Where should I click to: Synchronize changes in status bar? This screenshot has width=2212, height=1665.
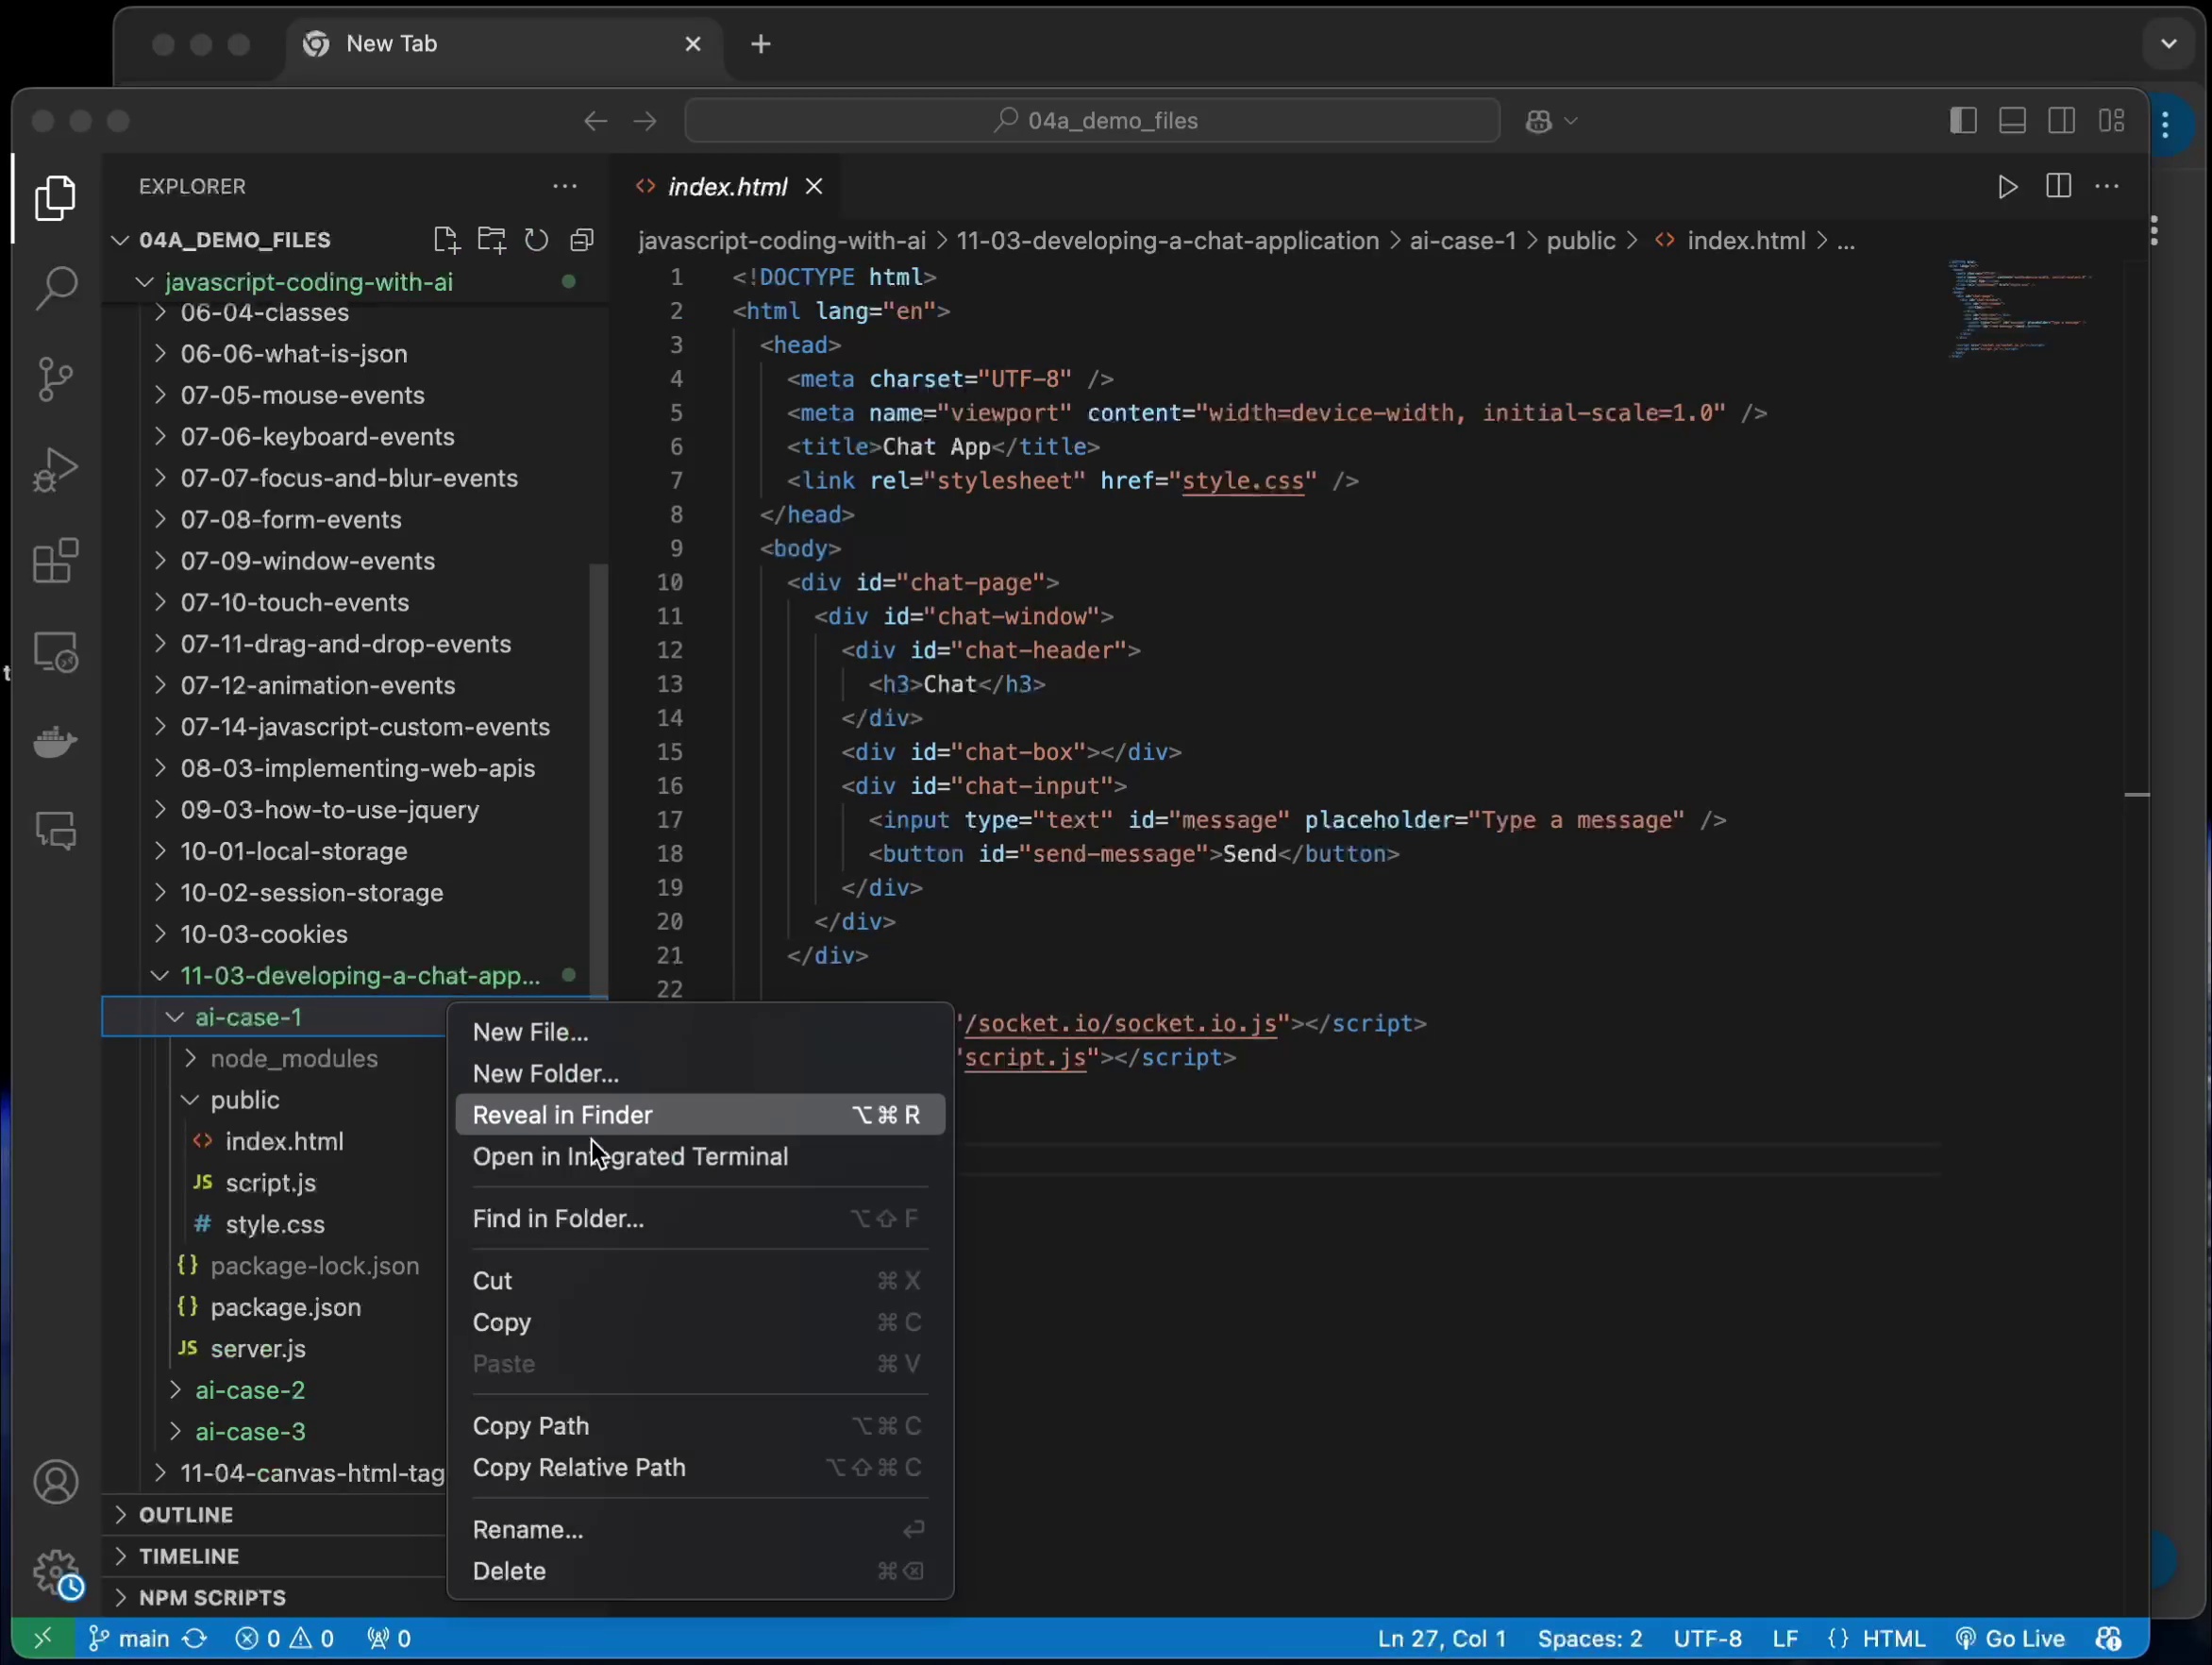pyautogui.click(x=195, y=1638)
